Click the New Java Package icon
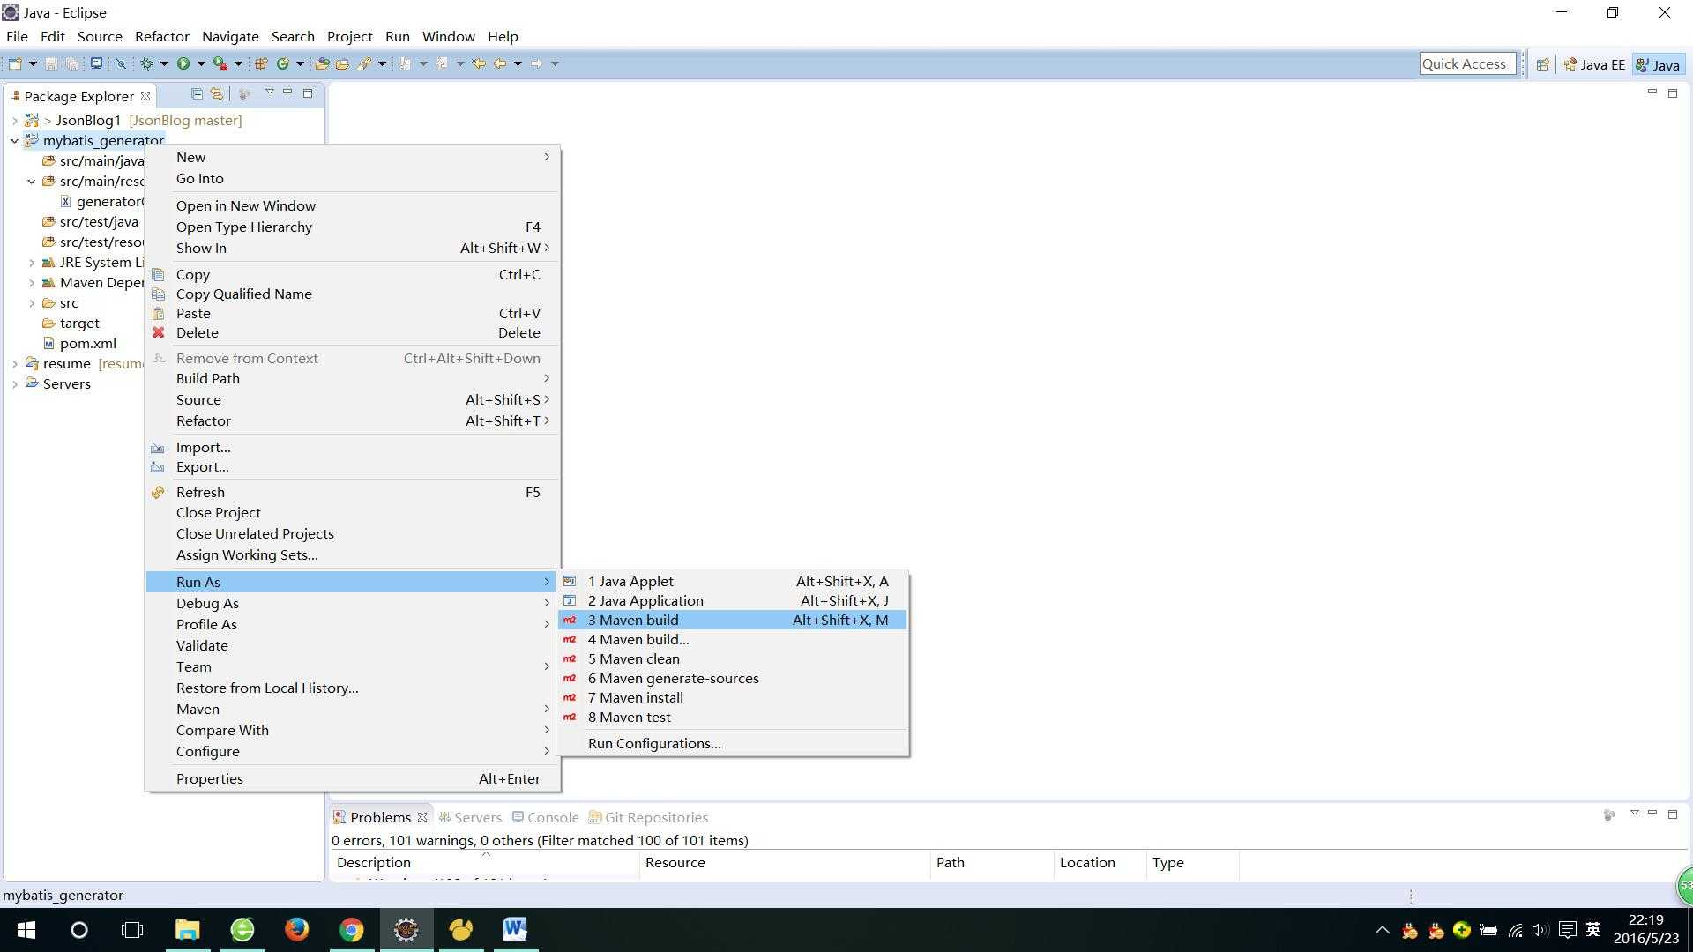This screenshot has width=1693, height=952. click(x=261, y=63)
